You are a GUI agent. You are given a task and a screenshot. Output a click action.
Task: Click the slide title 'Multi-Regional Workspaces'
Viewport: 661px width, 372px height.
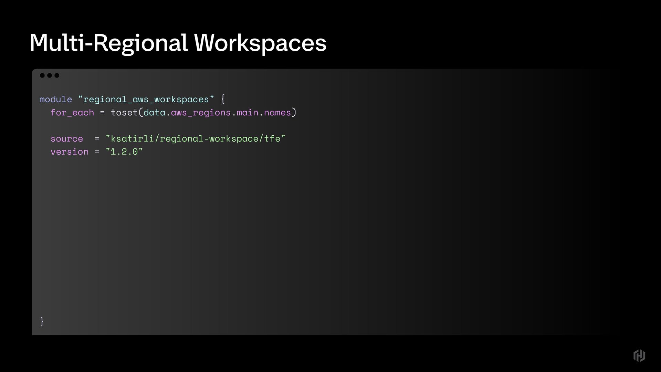[x=178, y=43]
